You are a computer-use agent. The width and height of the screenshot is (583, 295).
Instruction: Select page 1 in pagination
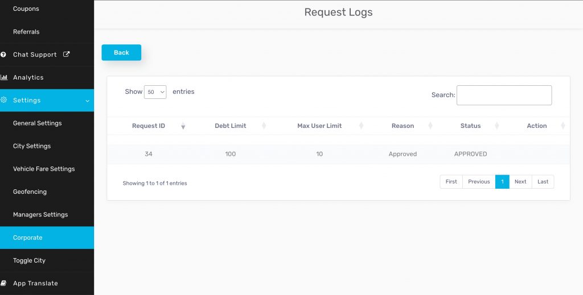click(502, 182)
